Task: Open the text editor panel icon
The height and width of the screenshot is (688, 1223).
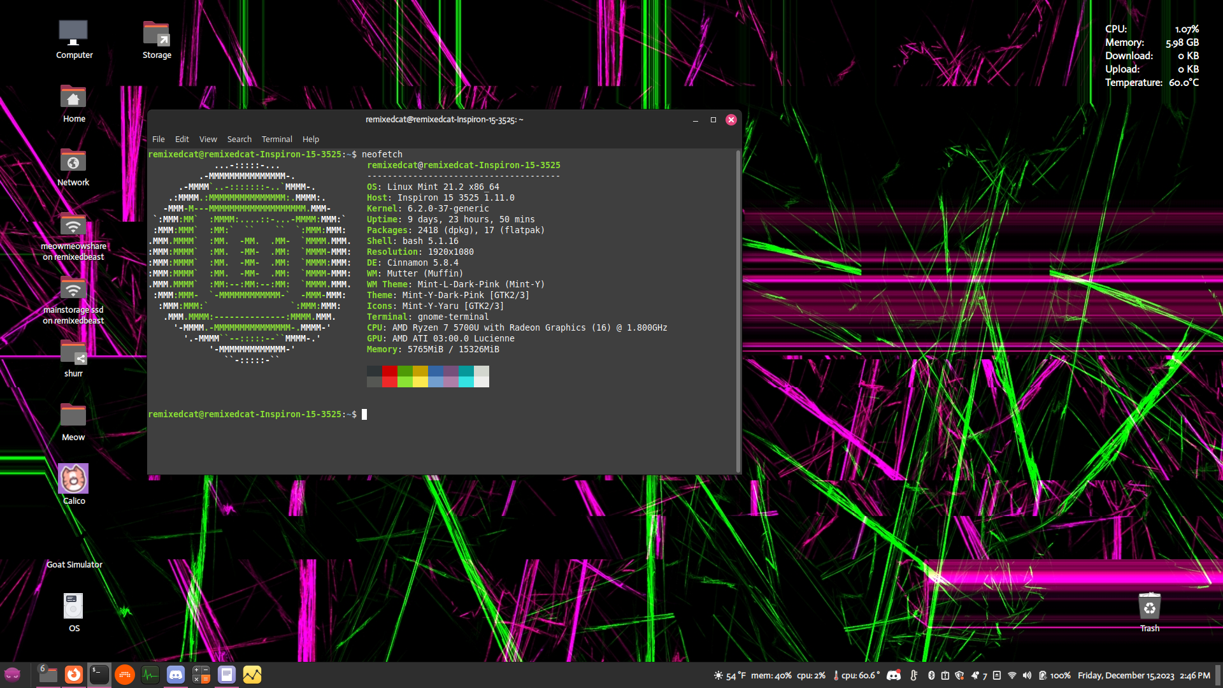Action: (x=227, y=675)
